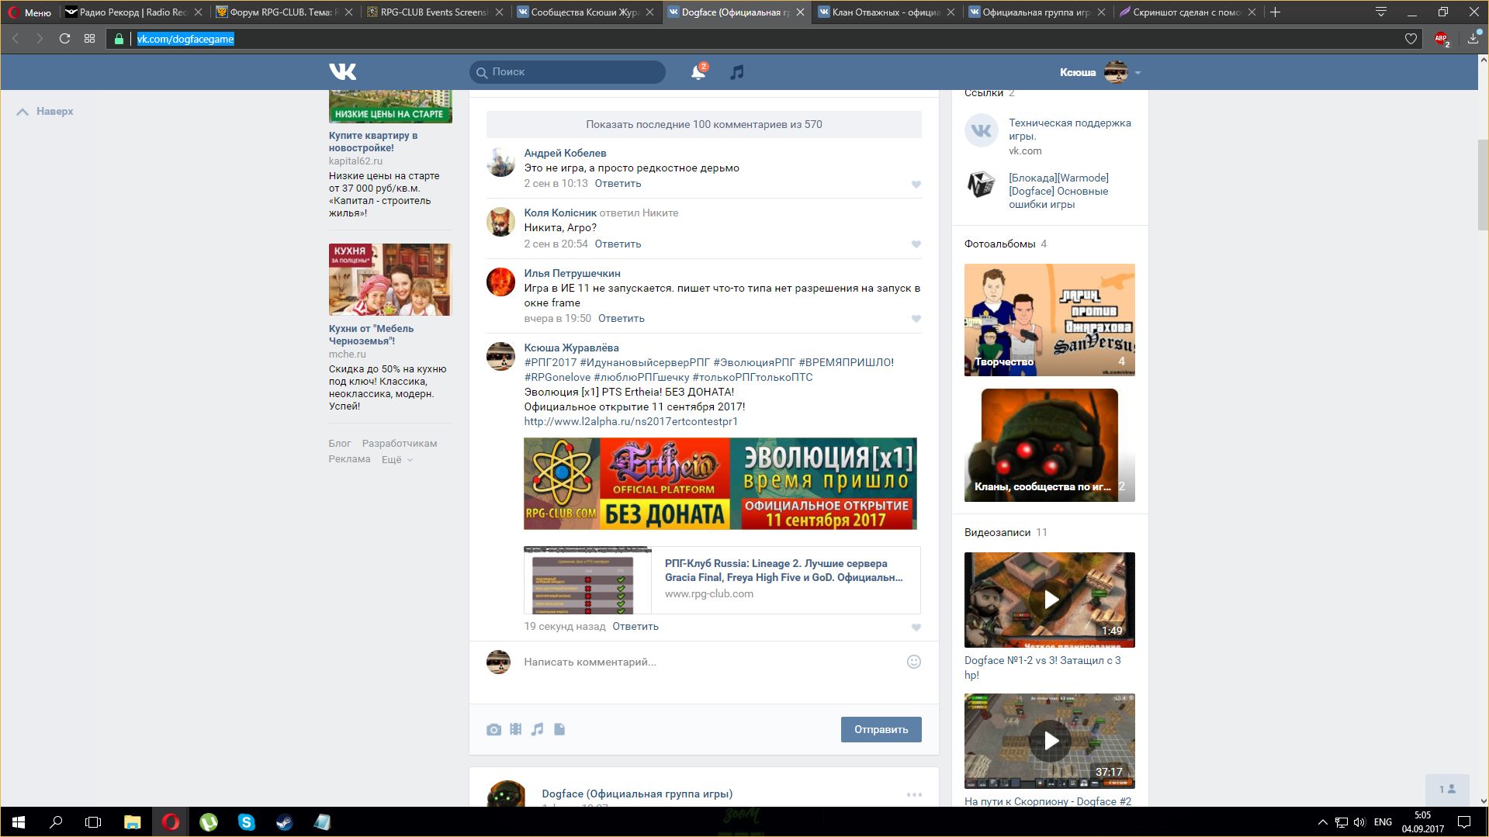Open Windows Task View button
This screenshot has width=1489, height=837.
tap(93, 822)
